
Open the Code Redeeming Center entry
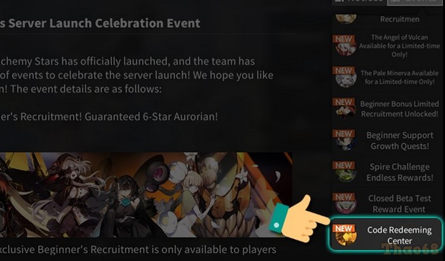click(x=386, y=234)
